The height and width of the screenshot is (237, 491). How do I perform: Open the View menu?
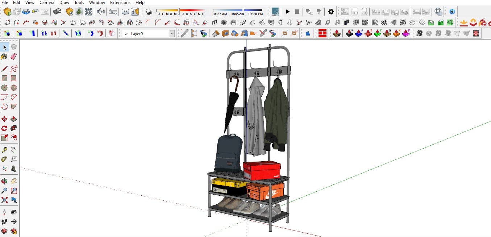tap(30, 3)
